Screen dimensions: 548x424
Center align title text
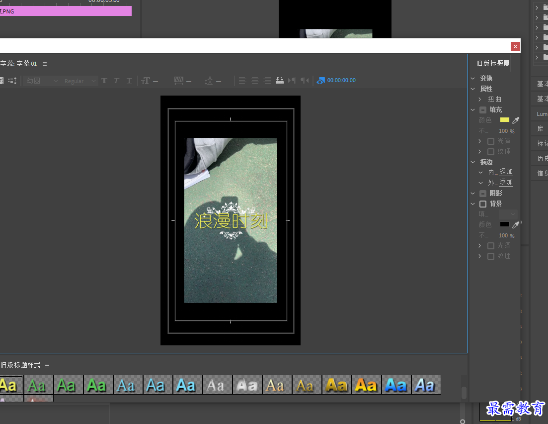point(255,81)
